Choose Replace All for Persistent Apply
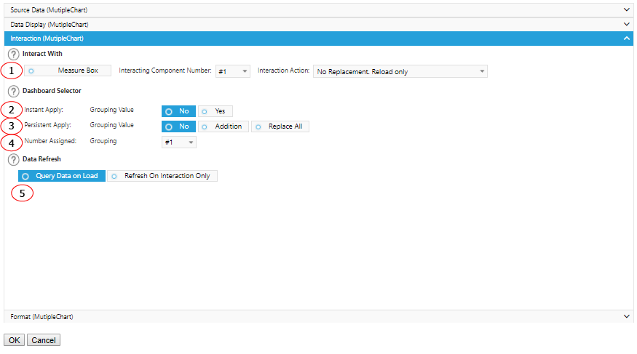Image resolution: width=637 pixels, height=354 pixels. point(280,126)
